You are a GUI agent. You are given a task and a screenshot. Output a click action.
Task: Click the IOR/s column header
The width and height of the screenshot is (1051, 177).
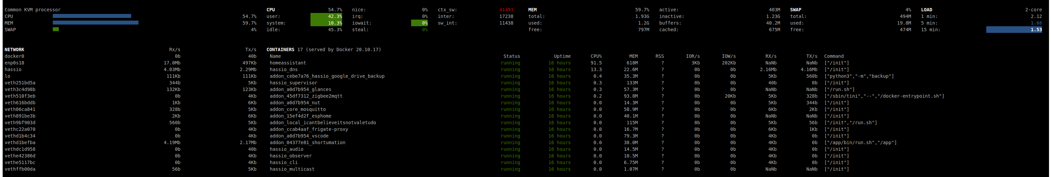(693, 56)
